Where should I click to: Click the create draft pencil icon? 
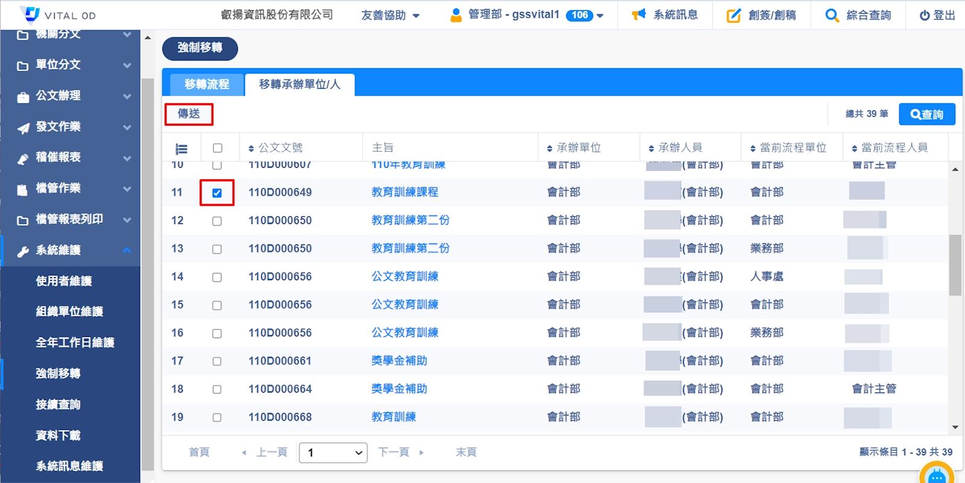733,16
